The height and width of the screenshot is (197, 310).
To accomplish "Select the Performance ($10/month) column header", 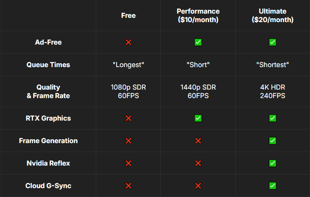I will pos(198,15).
